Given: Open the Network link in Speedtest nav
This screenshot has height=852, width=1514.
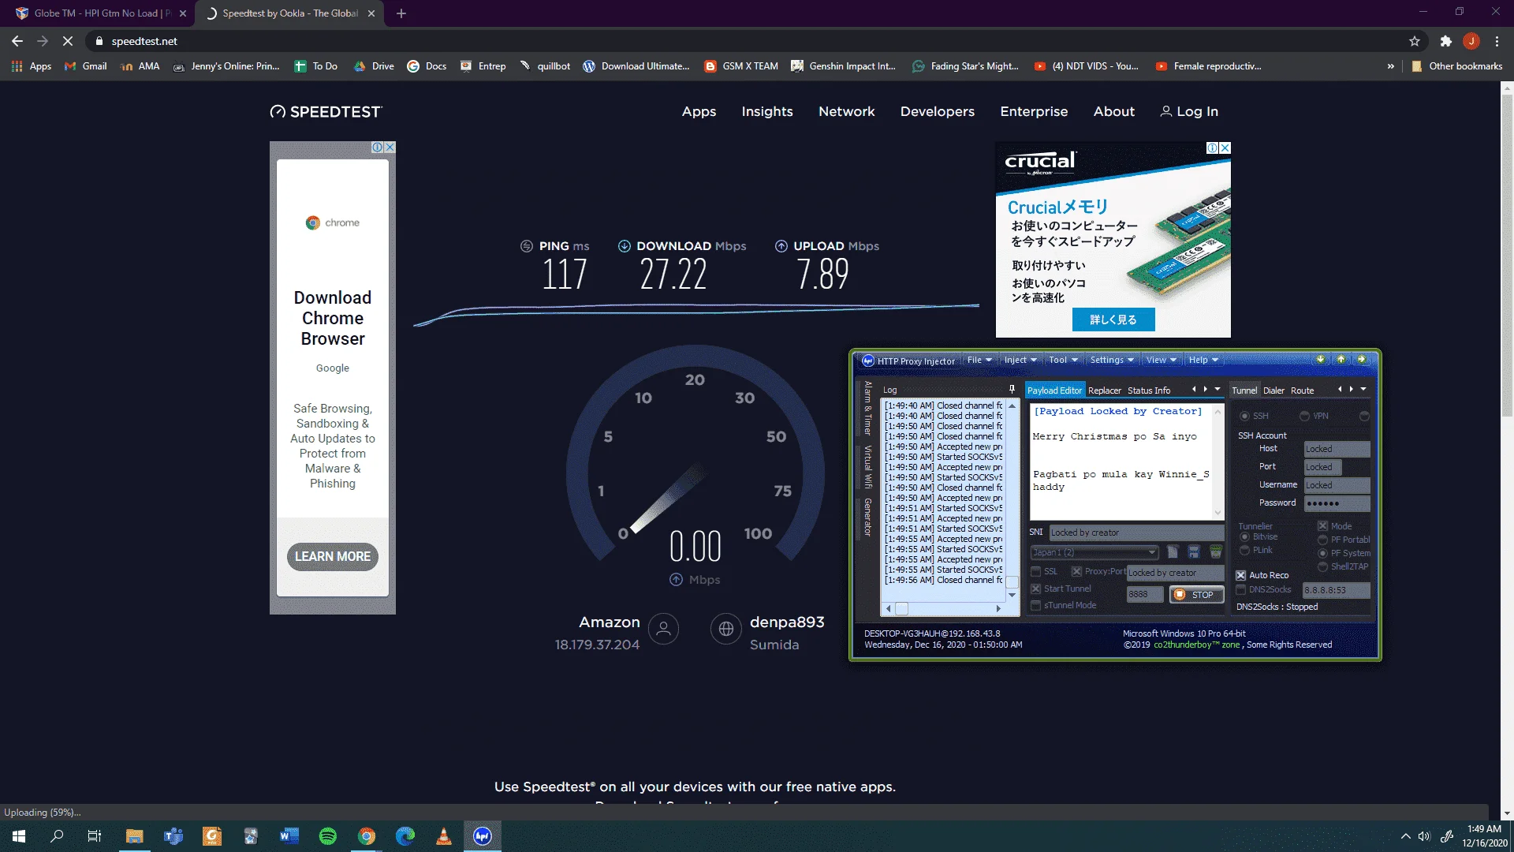Looking at the screenshot, I should [846, 111].
